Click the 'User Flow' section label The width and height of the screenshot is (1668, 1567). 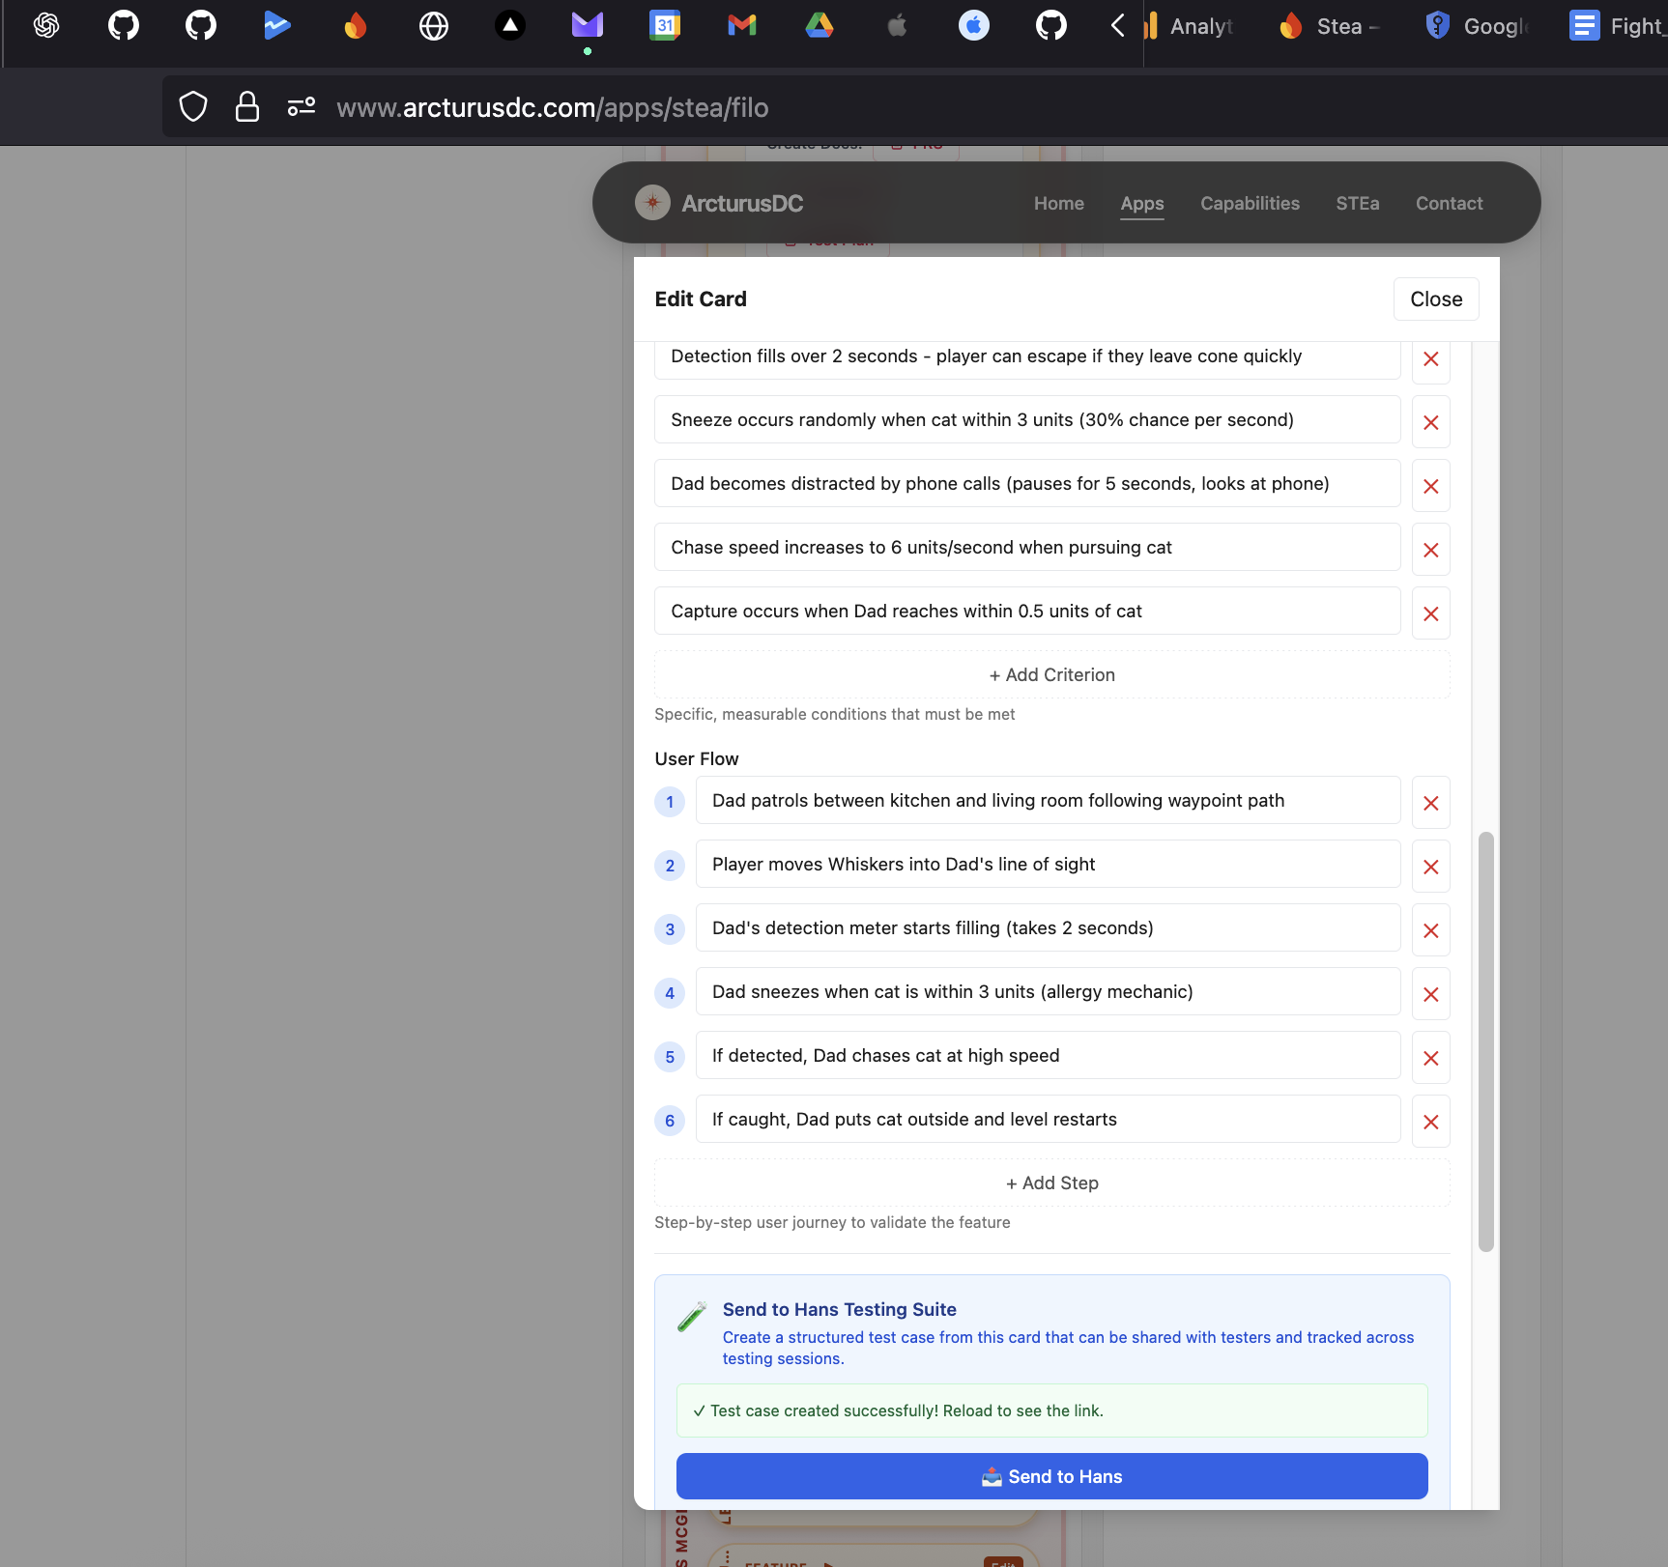(x=697, y=759)
